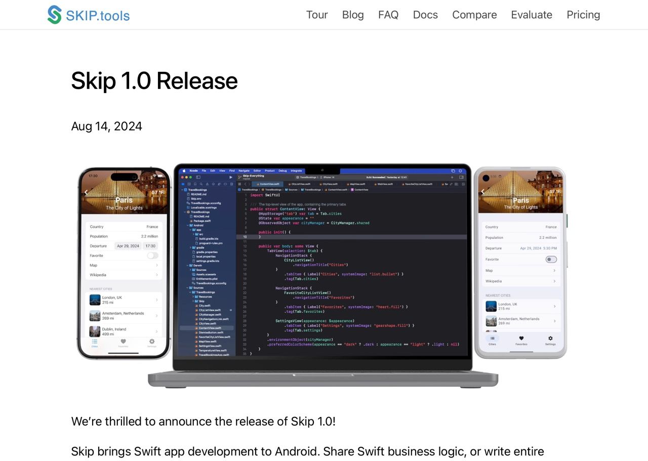Open the File menu in Xcode
648x461 pixels.
(204, 171)
